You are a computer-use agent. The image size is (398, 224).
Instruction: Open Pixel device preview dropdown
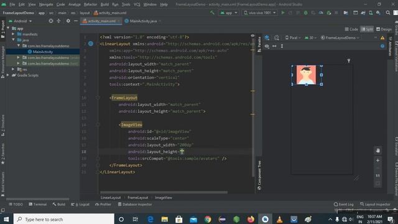(x=293, y=38)
